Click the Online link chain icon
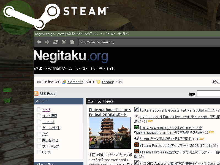This screenshot has width=220, height=165. click(39, 82)
